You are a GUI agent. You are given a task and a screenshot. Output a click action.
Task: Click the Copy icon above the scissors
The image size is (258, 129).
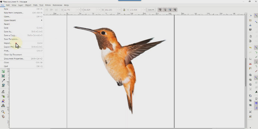(250, 59)
